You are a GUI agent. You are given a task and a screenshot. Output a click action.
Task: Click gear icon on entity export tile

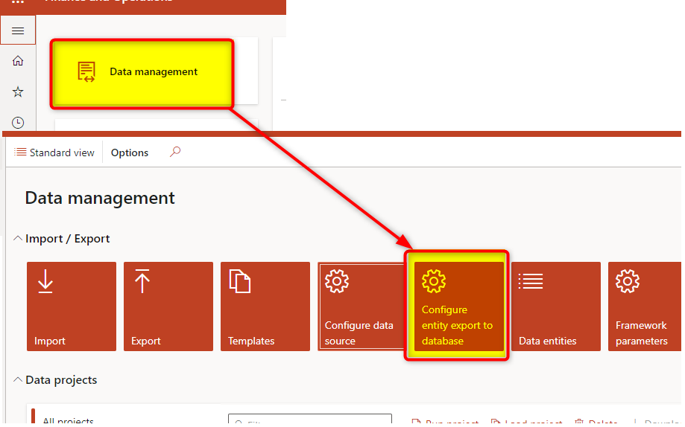[x=434, y=281]
